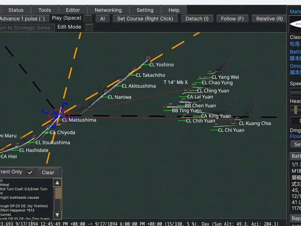Viewport: 301px width, 226px height.
Task: Open the Setting menu
Action: [x=145, y=10]
